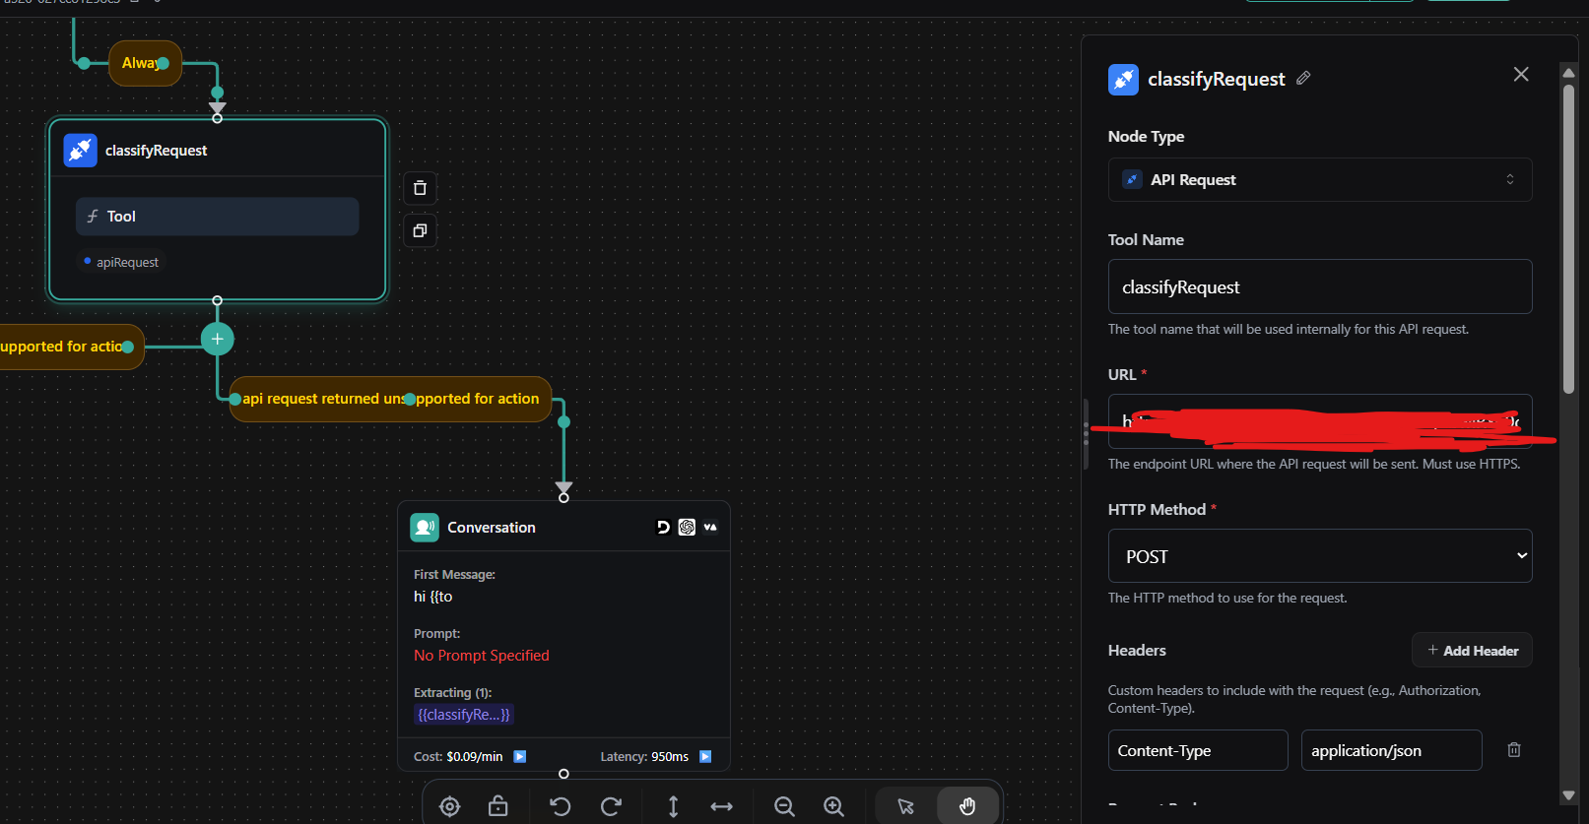Click the application/json header value field

1391,750
